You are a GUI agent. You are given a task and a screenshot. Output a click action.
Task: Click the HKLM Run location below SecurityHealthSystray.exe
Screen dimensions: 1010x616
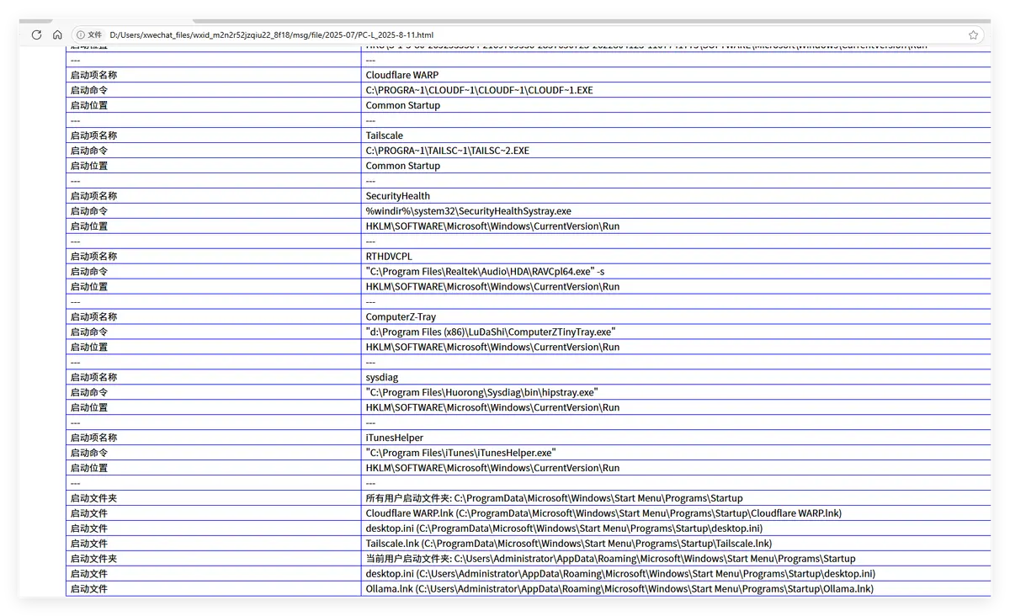tap(492, 226)
